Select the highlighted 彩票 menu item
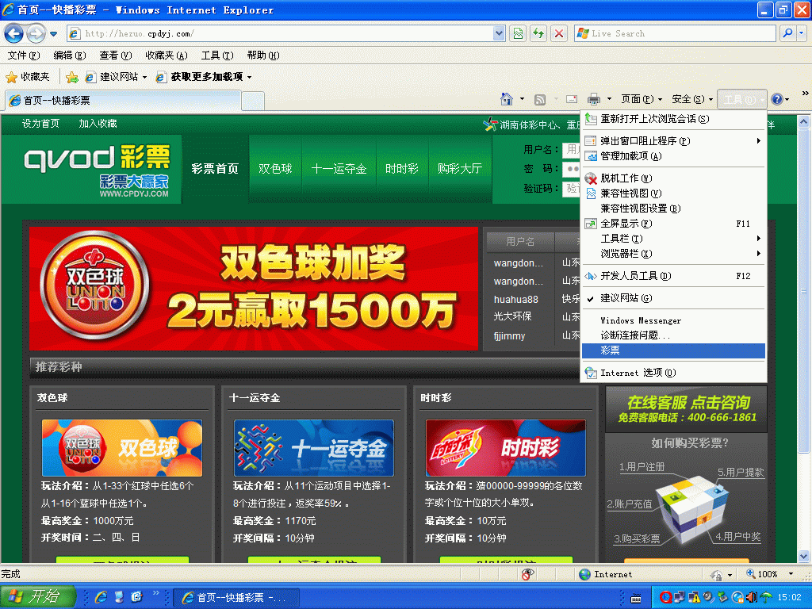812x609 pixels. pos(673,350)
